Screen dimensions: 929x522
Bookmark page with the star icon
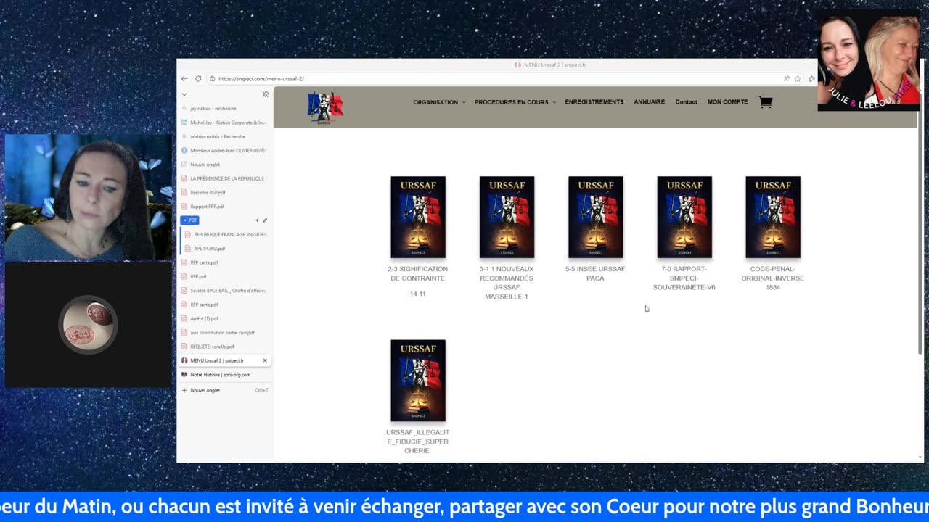798,78
